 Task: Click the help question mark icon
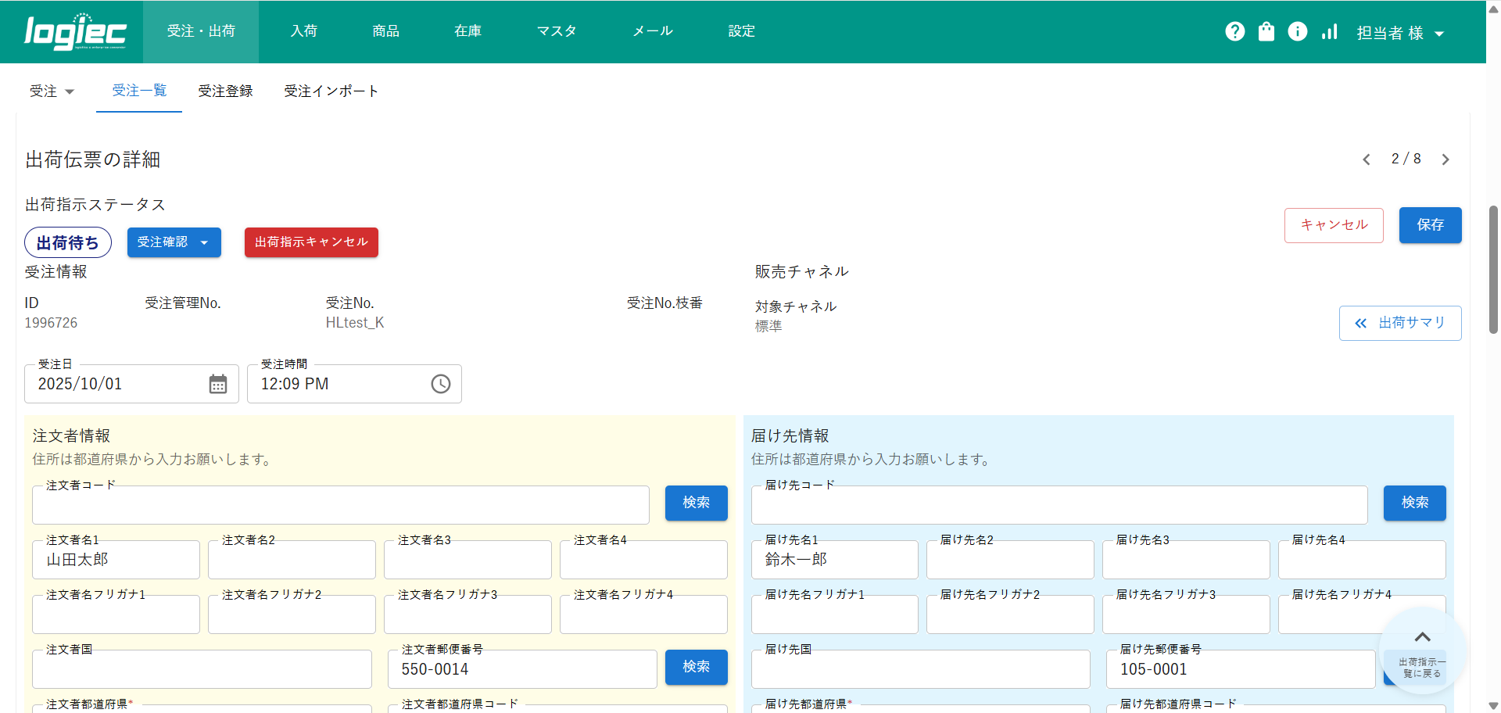click(1234, 31)
